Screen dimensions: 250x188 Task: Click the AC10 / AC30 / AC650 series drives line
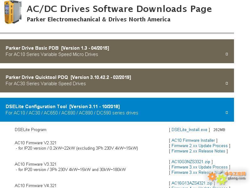pyautogui.click(x=72, y=113)
